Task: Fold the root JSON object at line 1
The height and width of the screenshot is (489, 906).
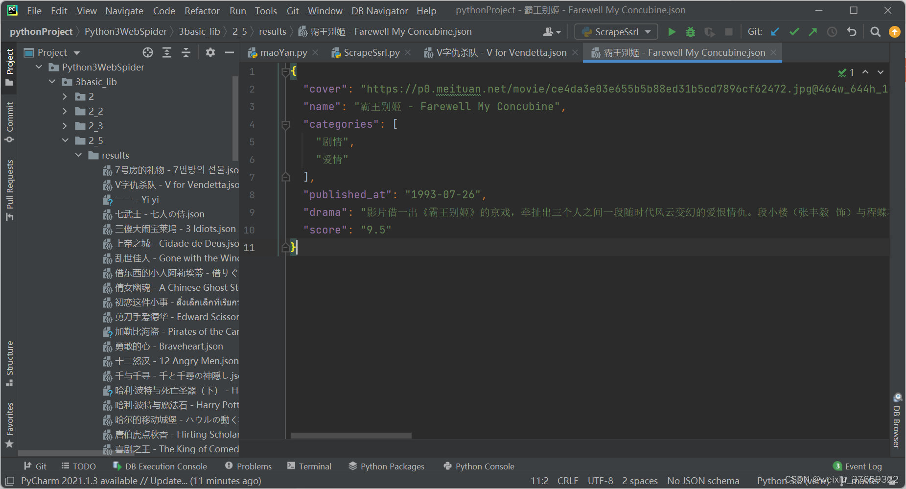Action: [286, 71]
